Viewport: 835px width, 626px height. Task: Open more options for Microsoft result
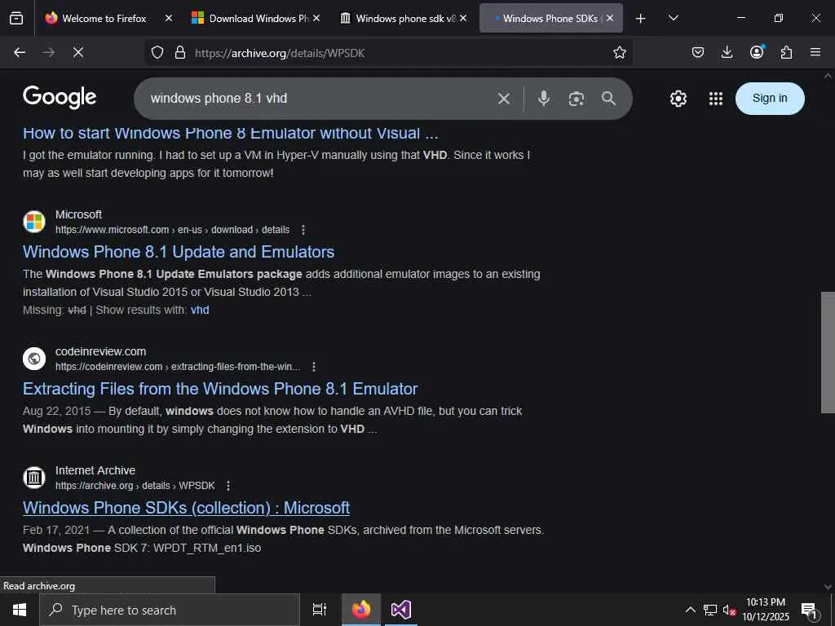point(303,230)
